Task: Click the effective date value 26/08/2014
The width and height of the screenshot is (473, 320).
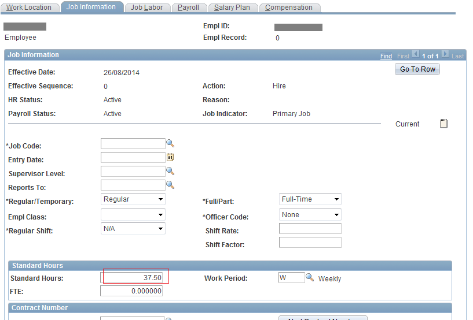Action: point(122,73)
